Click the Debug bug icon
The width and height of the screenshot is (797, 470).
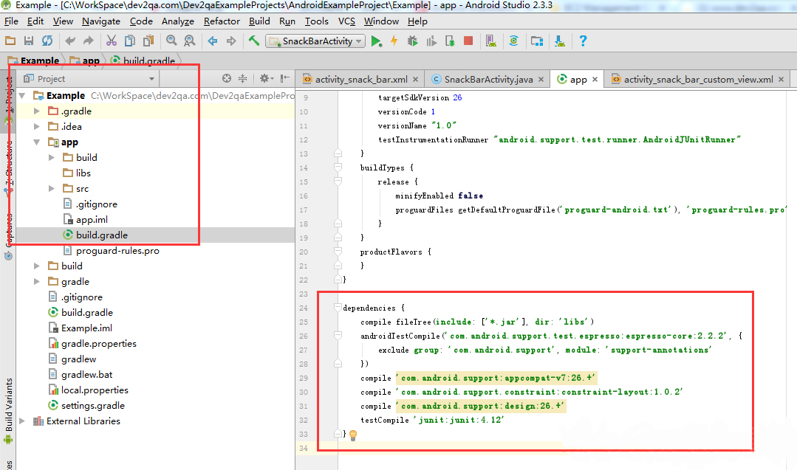tap(413, 41)
